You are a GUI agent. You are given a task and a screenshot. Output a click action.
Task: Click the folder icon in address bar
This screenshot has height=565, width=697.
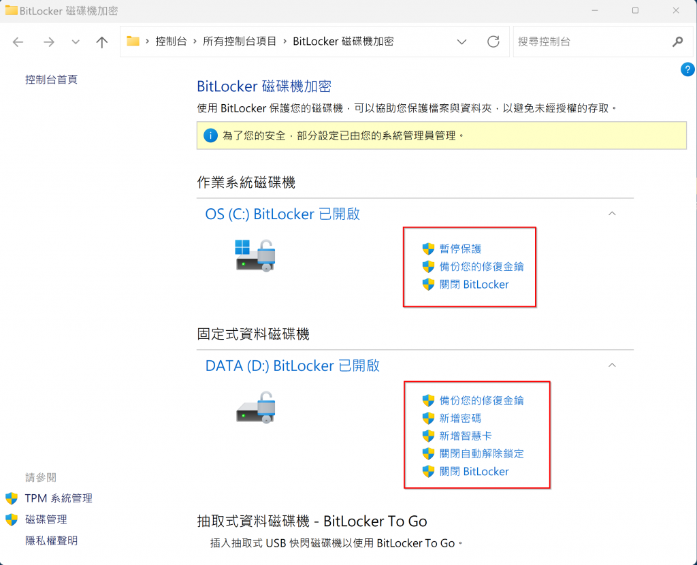(x=133, y=42)
